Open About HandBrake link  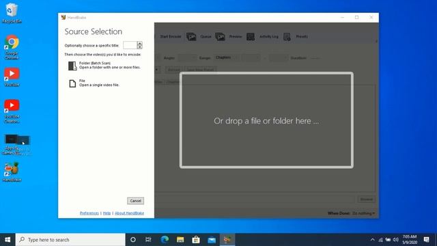point(129,213)
